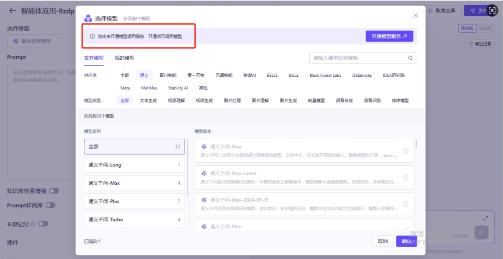Viewport: 503px width, 259px height.
Task: Click the help icon next to 长期记忆
Action: click(x=34, y=224)
